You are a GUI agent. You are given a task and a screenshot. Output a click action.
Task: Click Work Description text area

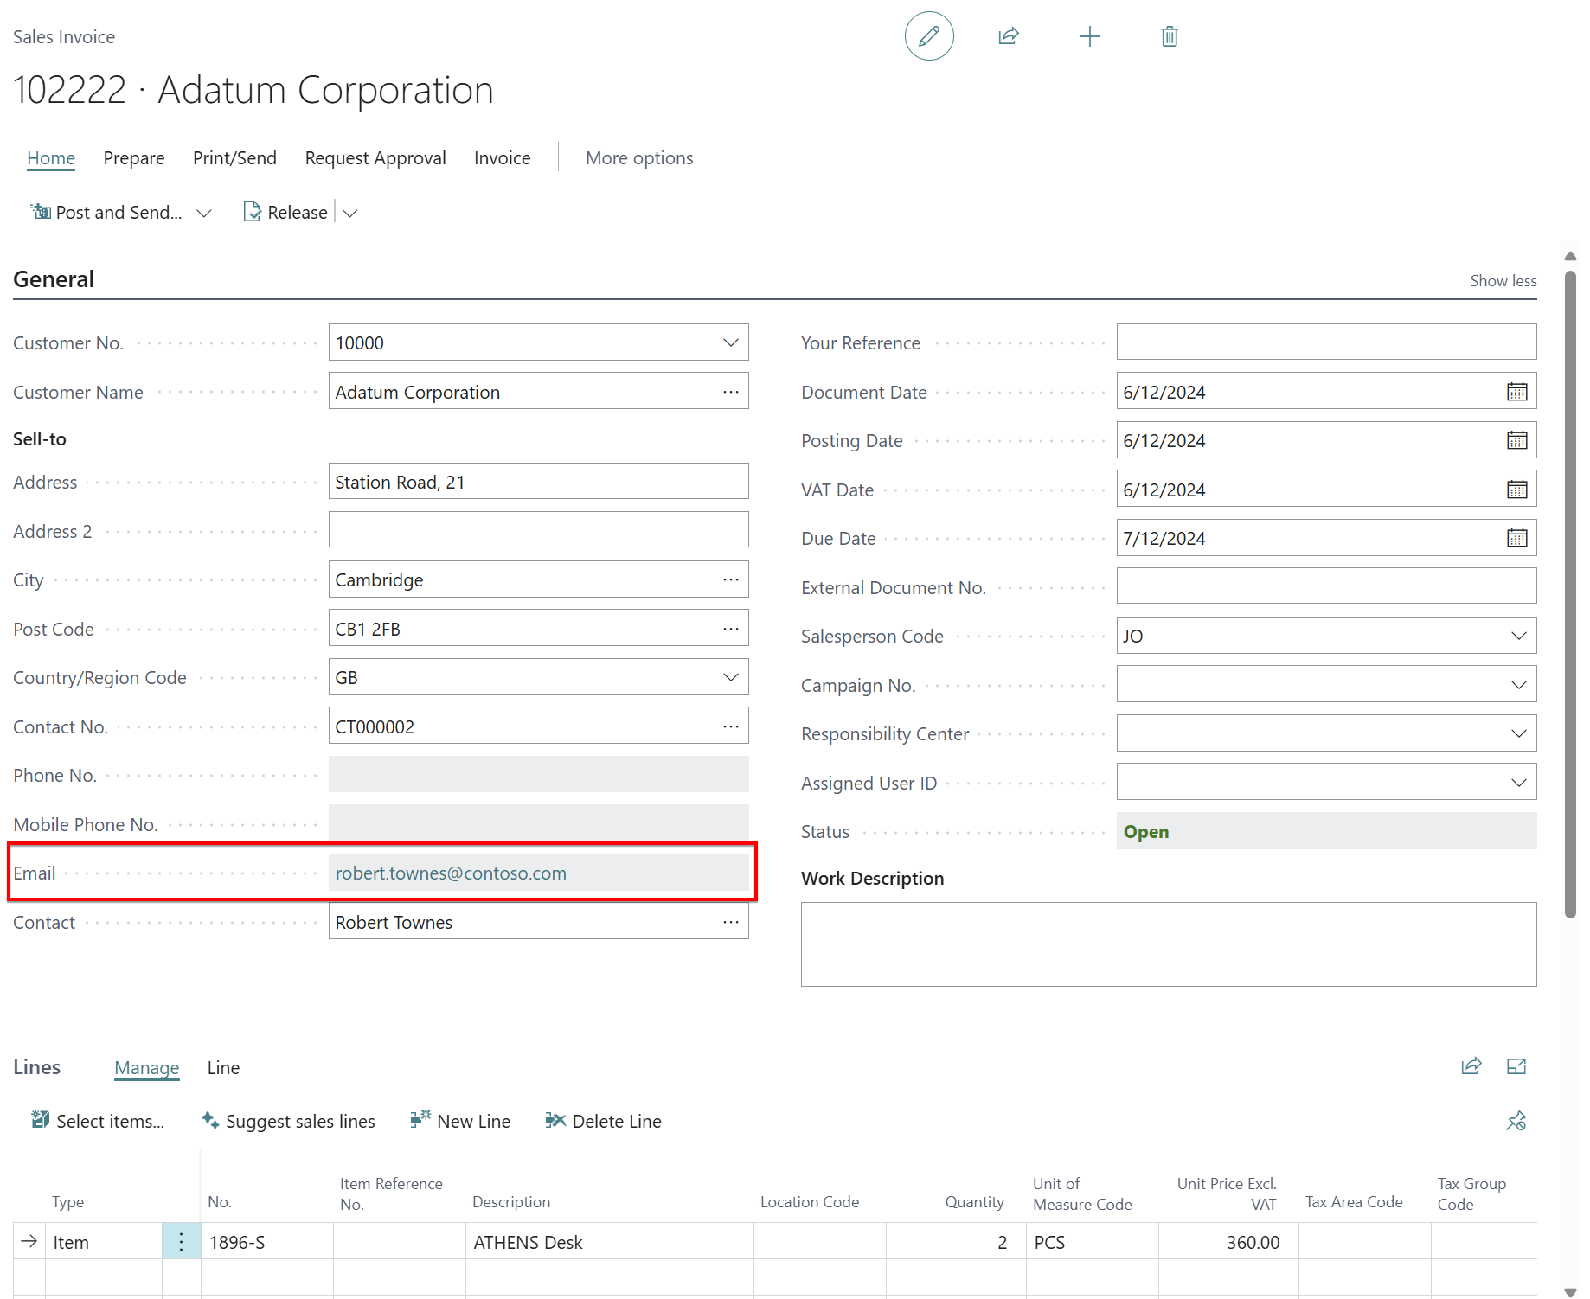(1169, 944)
